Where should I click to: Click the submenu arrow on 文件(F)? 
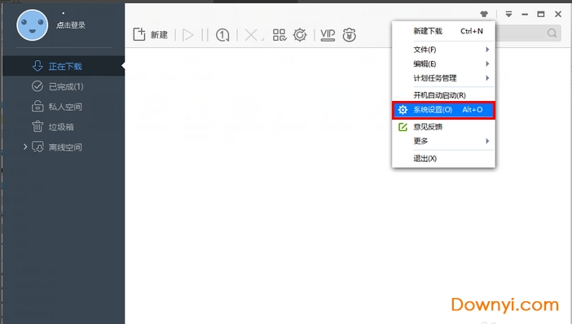[x=487, y=49]
